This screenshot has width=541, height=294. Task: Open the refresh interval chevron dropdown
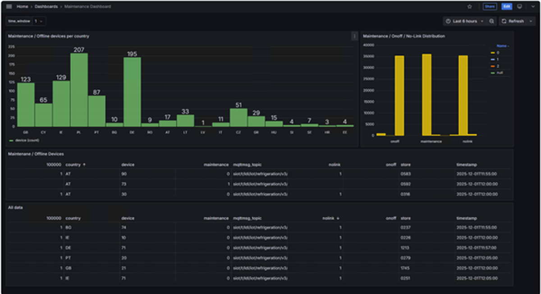click(x=531, y=21)
